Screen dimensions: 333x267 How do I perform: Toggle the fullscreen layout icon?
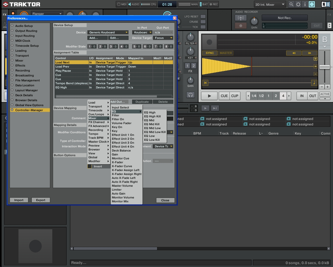(x=312, y=4)
